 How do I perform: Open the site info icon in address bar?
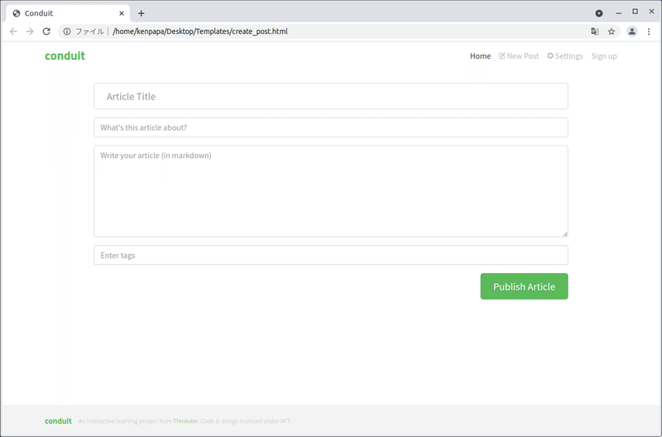(x=67, y=31)
